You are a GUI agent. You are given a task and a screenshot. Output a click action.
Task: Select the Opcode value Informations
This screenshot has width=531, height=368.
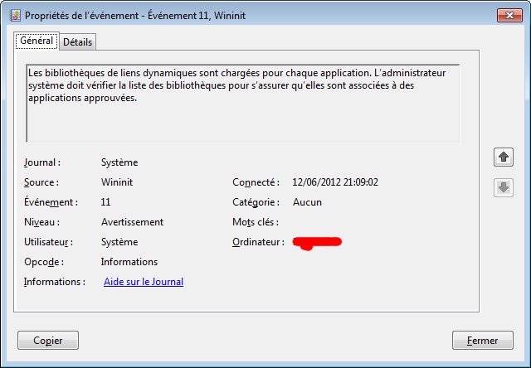(129, 262)
